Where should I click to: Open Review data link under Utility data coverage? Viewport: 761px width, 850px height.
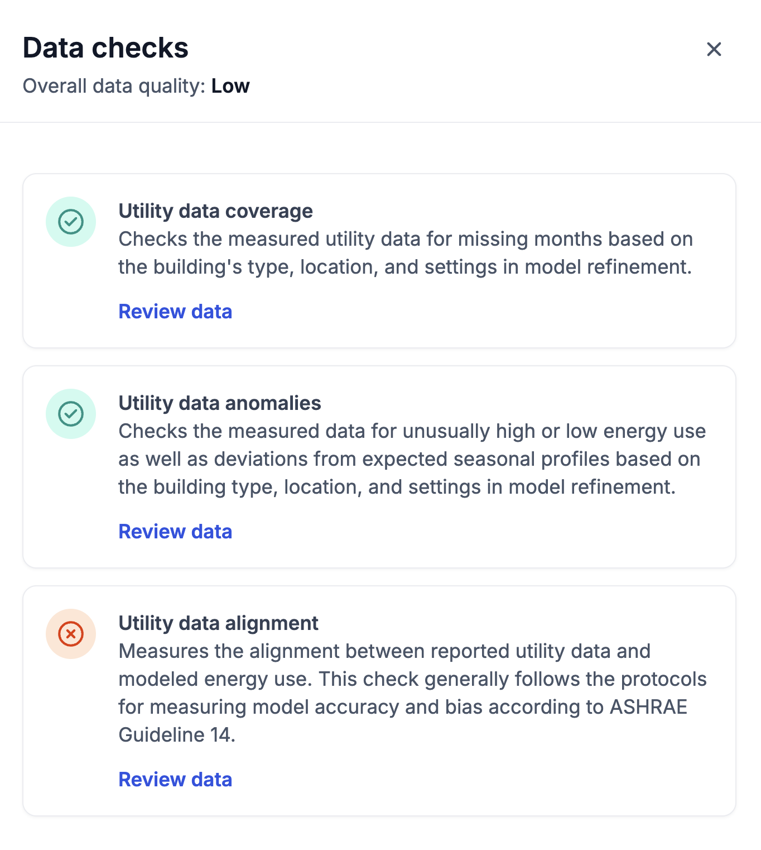click(175, 312)
